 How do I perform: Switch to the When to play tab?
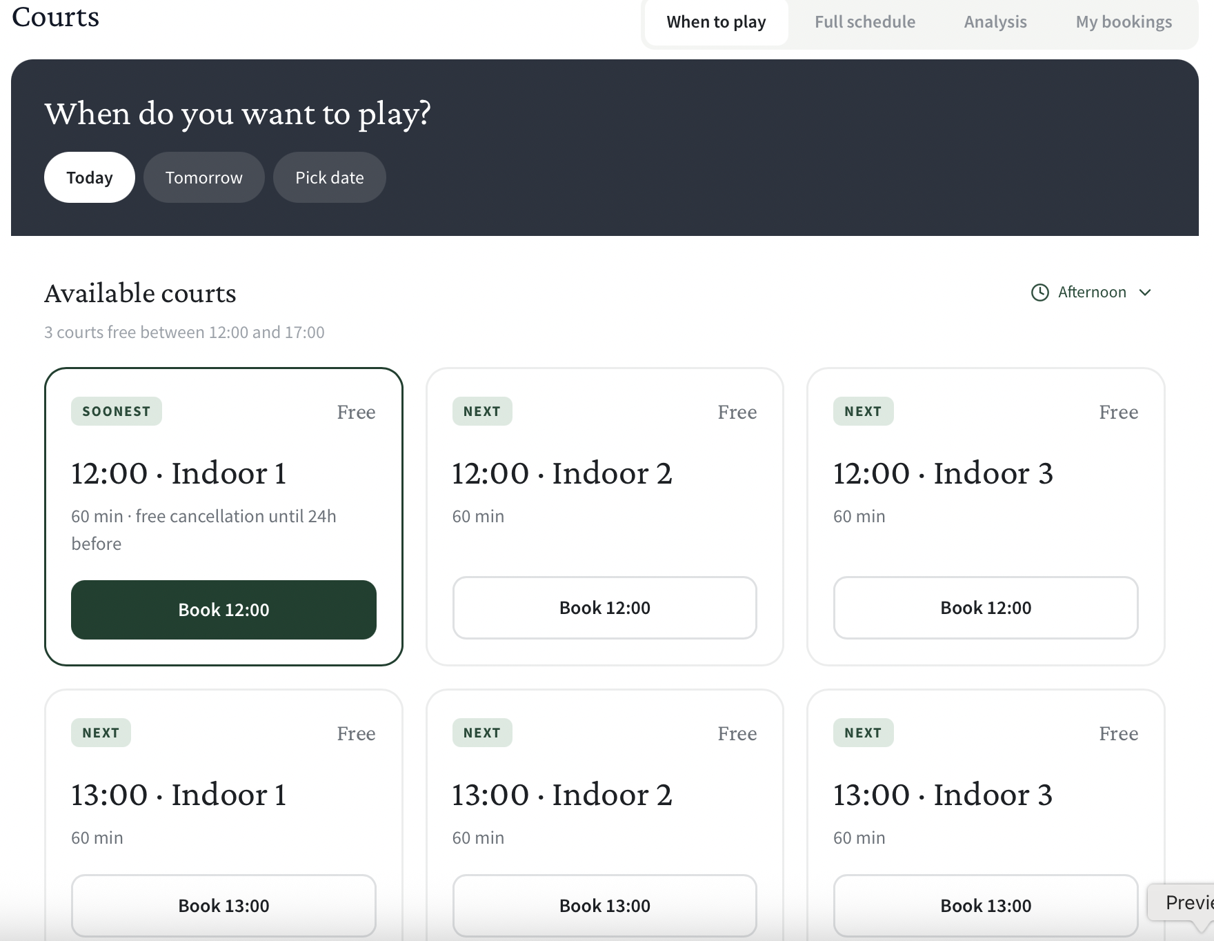click(x=716, y=22)
